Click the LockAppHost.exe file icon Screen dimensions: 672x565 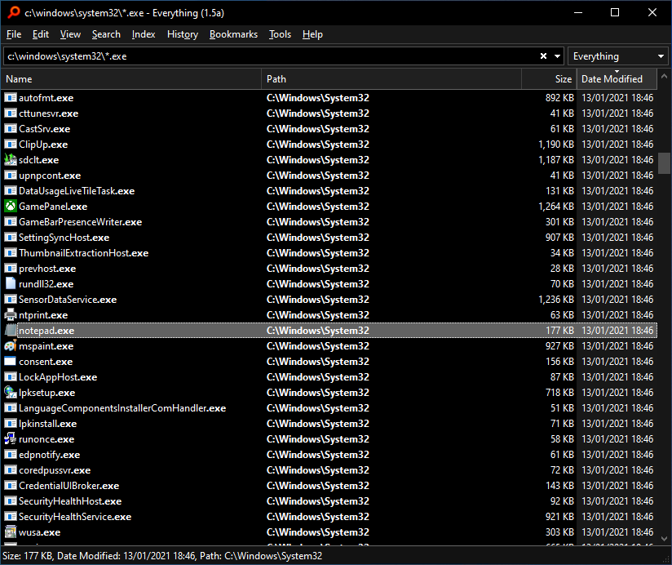11,376
